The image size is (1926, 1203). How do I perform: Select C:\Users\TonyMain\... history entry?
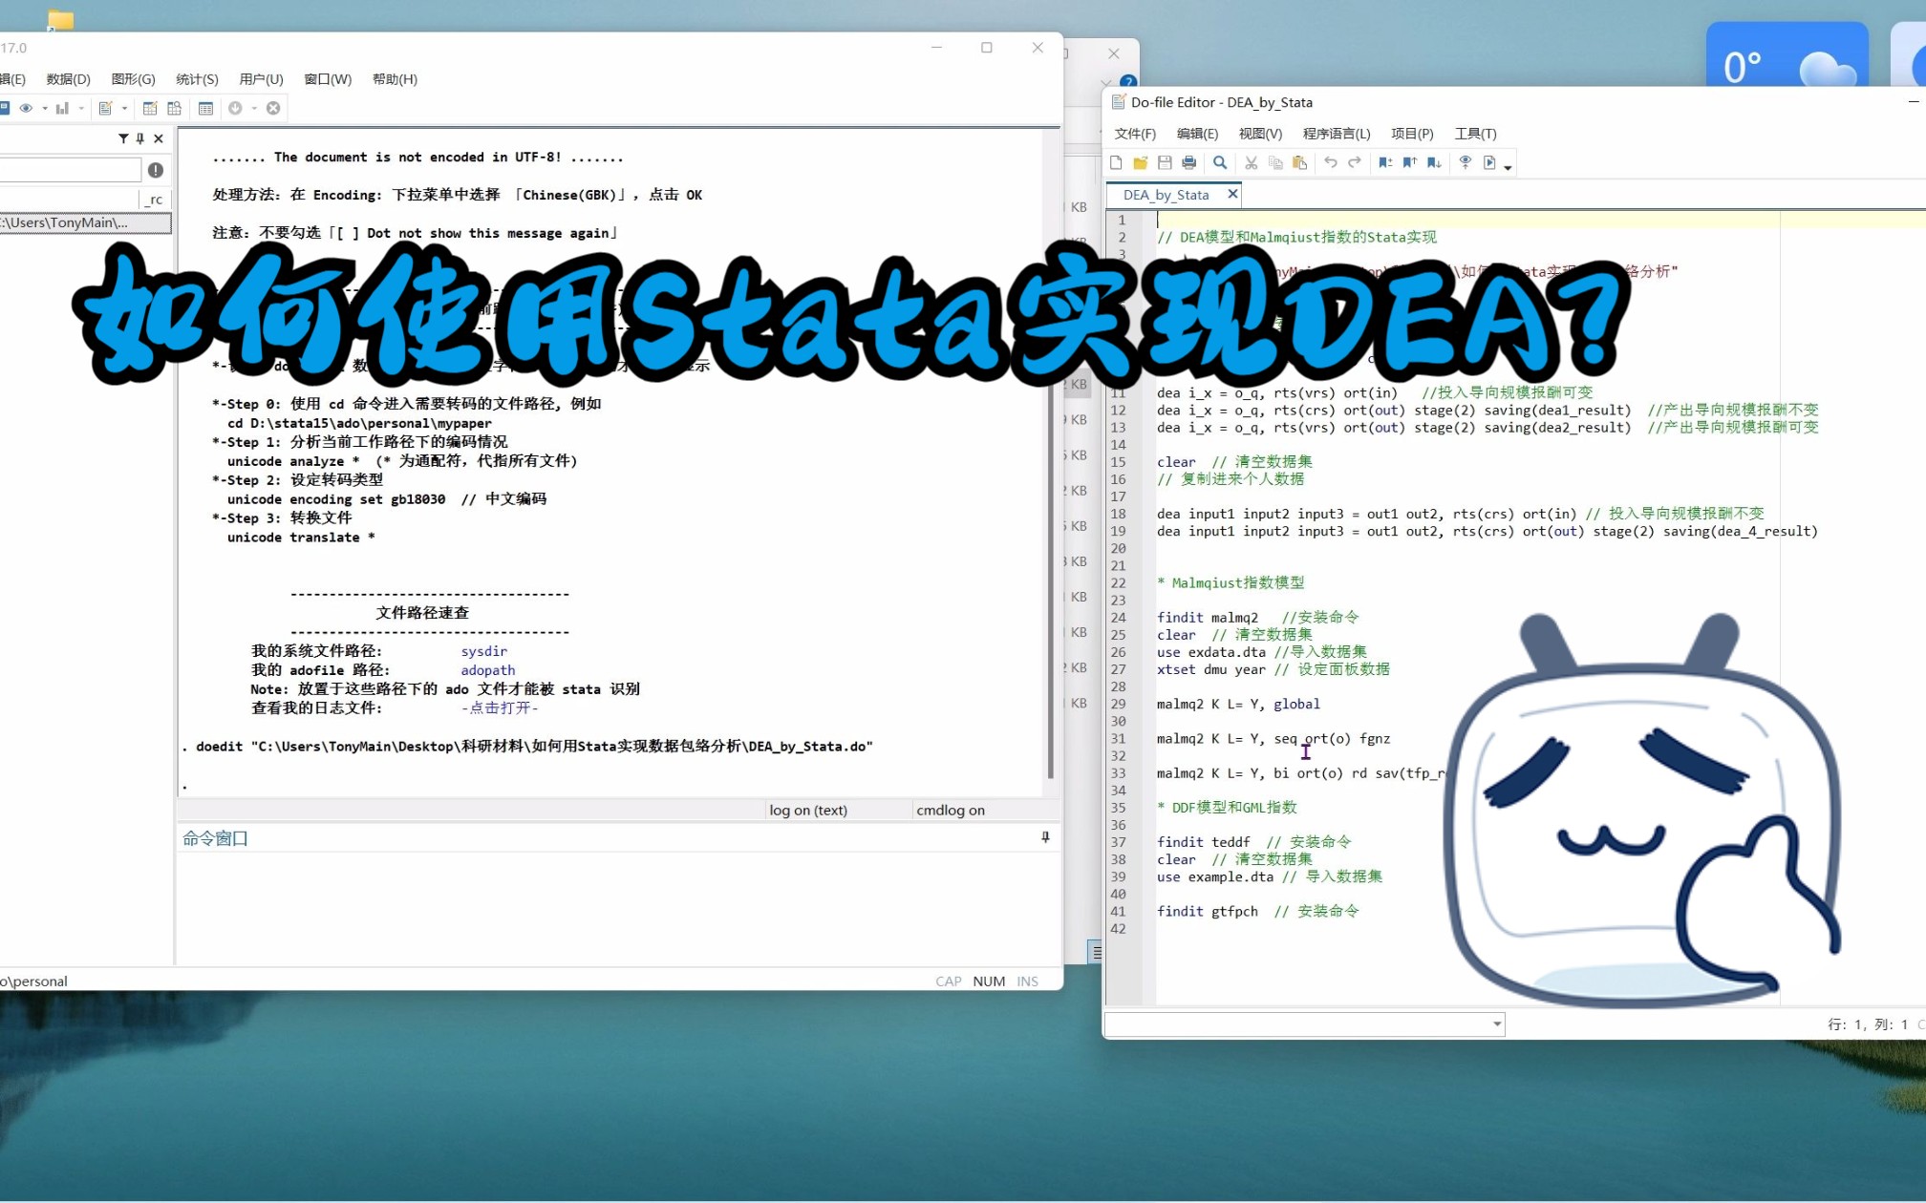tap(85, 222)
